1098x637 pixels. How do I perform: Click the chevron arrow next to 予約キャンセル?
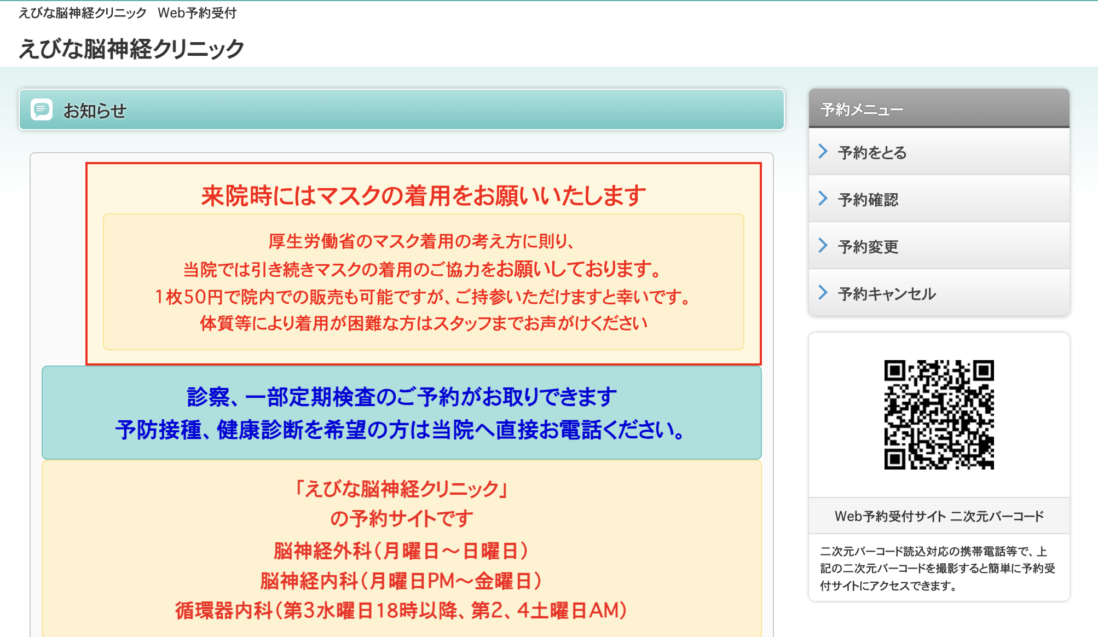point(823,292)
